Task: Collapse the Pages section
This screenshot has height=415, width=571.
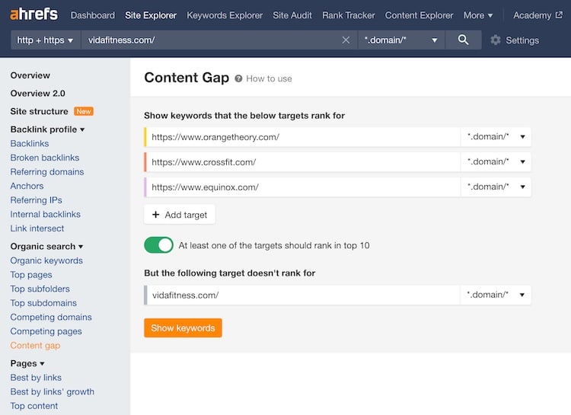Action: (27, 363)
